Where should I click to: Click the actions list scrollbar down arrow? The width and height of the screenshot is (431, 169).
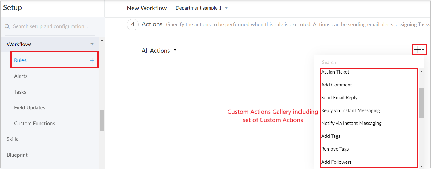tap(421, 166)
